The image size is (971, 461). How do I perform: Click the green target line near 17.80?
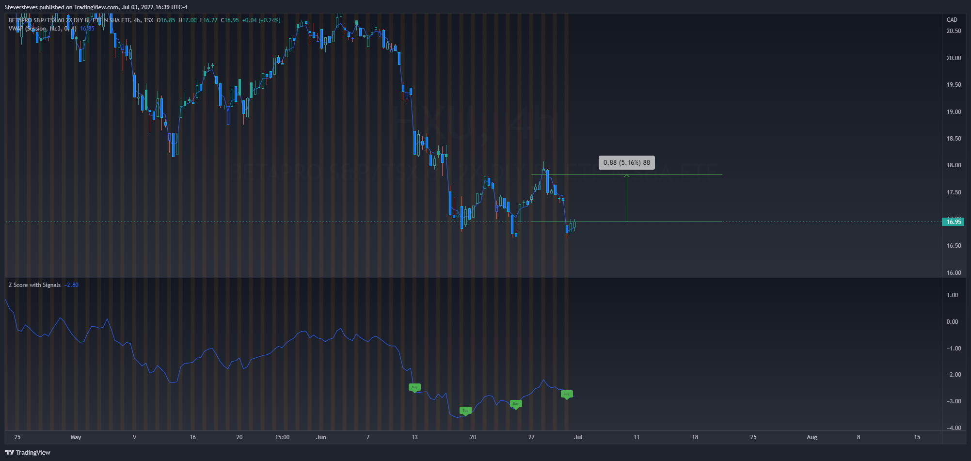(x=627, y=175)
